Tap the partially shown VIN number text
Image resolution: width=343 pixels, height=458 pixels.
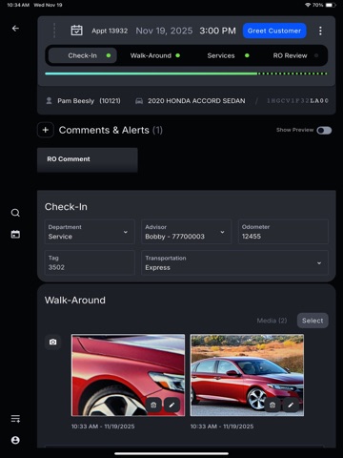297,101
